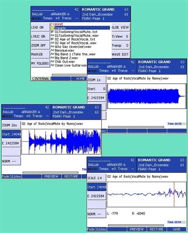Click RESTORE in ZOOM 16x screen
This screenshot has height=233, width=188.
71,177
